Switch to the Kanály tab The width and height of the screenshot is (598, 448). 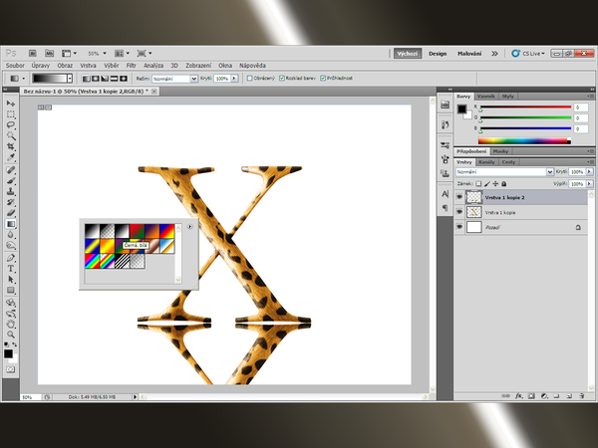(487, 161)
